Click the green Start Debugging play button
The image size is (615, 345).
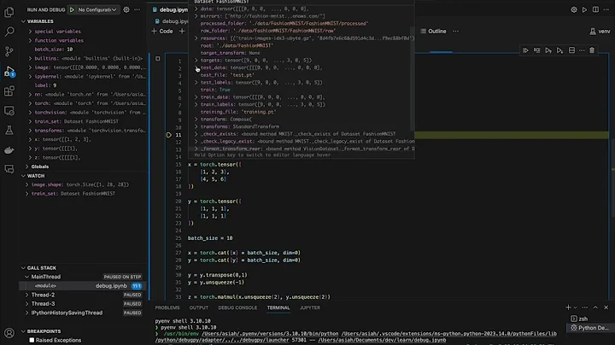(72, 9)
